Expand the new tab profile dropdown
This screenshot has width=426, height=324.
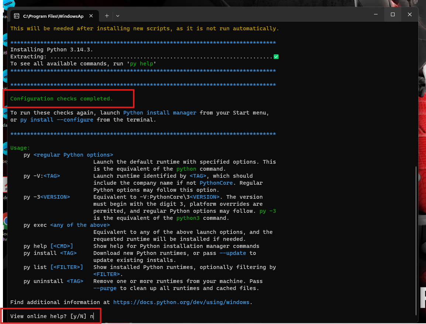click(x=118, y=16)
